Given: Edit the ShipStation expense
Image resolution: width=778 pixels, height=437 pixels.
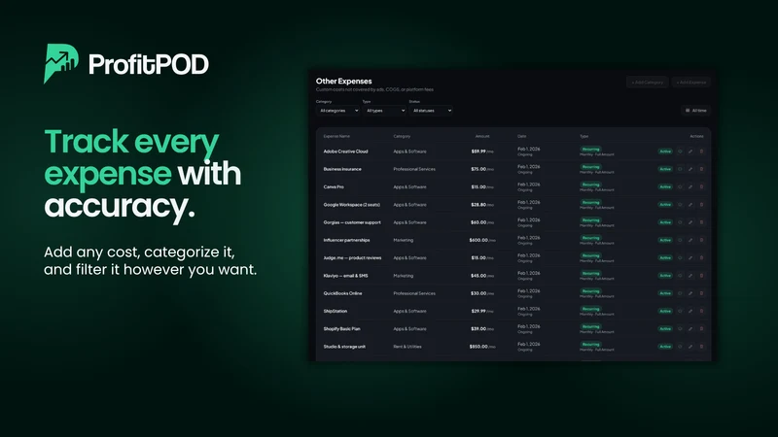Looking at the screenshot, I should tap(690, 311).
